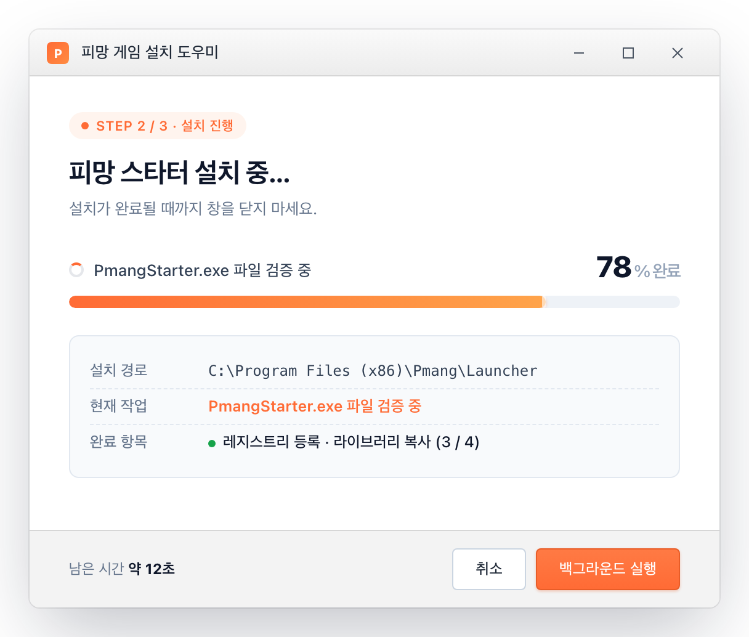This screenshot has width=749, height=637.
Task: Click the orange Pmang P app logo
Action: pos(58,53)
